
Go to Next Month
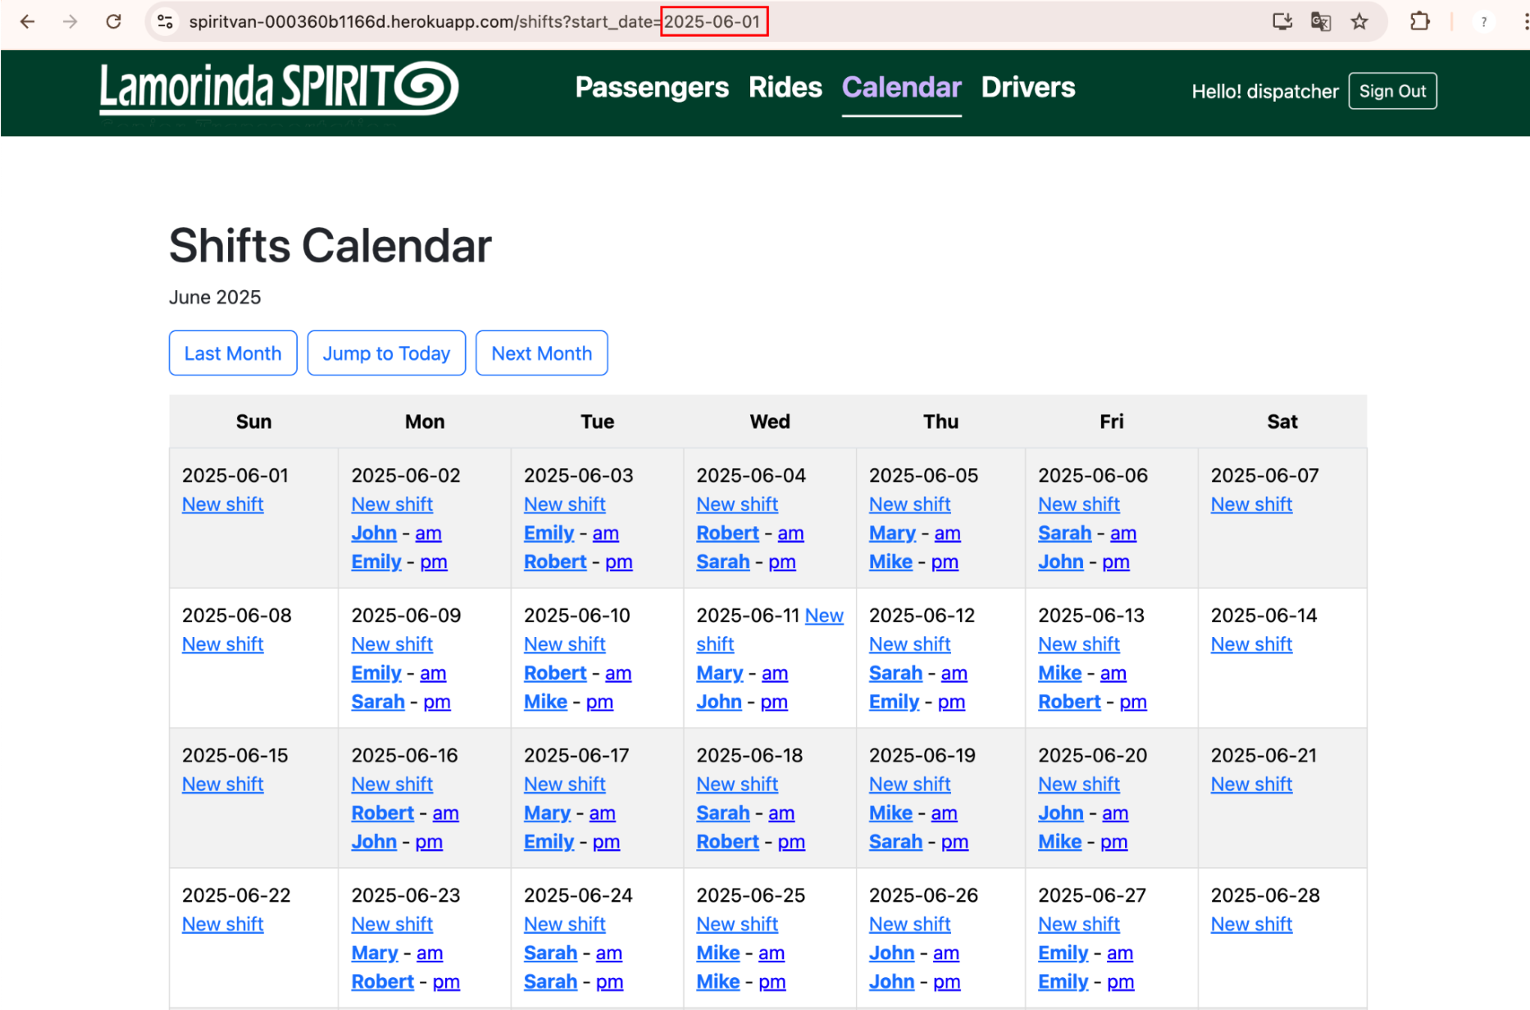tap(541, 353)
